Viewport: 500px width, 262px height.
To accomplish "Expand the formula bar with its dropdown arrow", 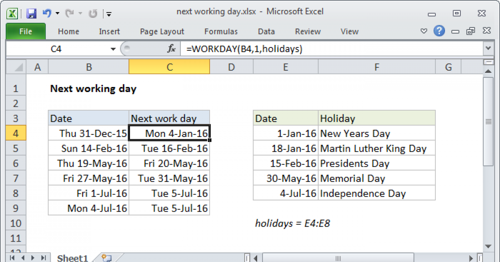I will (x=487, y=49).
